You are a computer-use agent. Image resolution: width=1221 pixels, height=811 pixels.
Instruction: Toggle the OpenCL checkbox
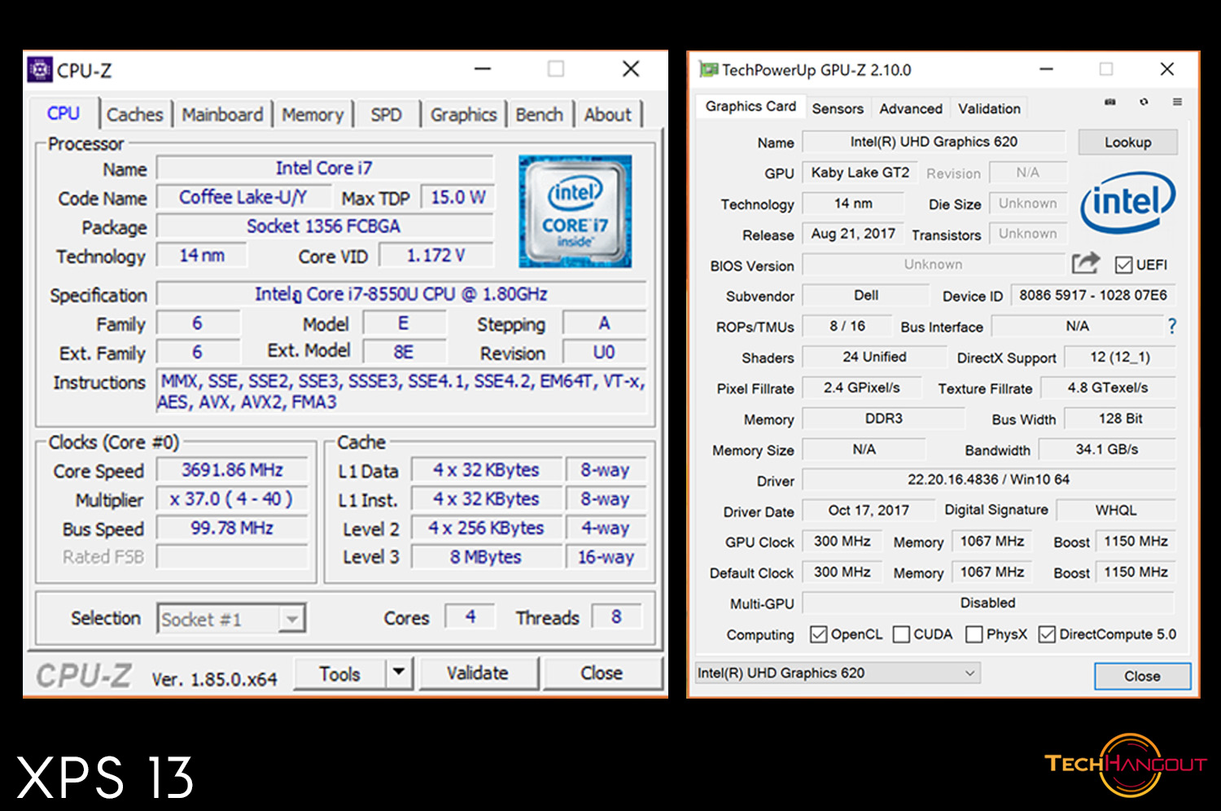point(819,634)
